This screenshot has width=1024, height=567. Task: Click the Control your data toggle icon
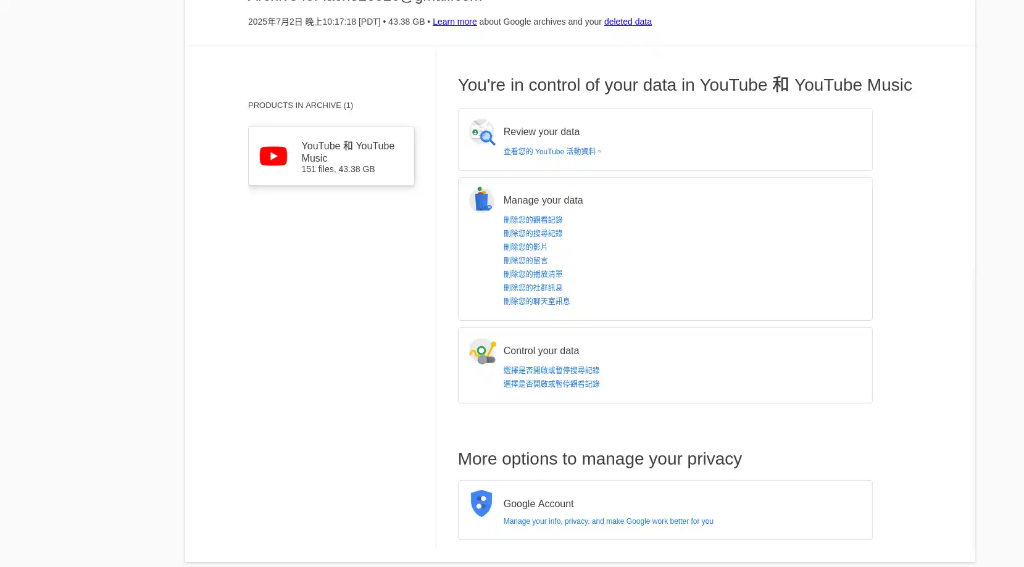click(482, 351)
